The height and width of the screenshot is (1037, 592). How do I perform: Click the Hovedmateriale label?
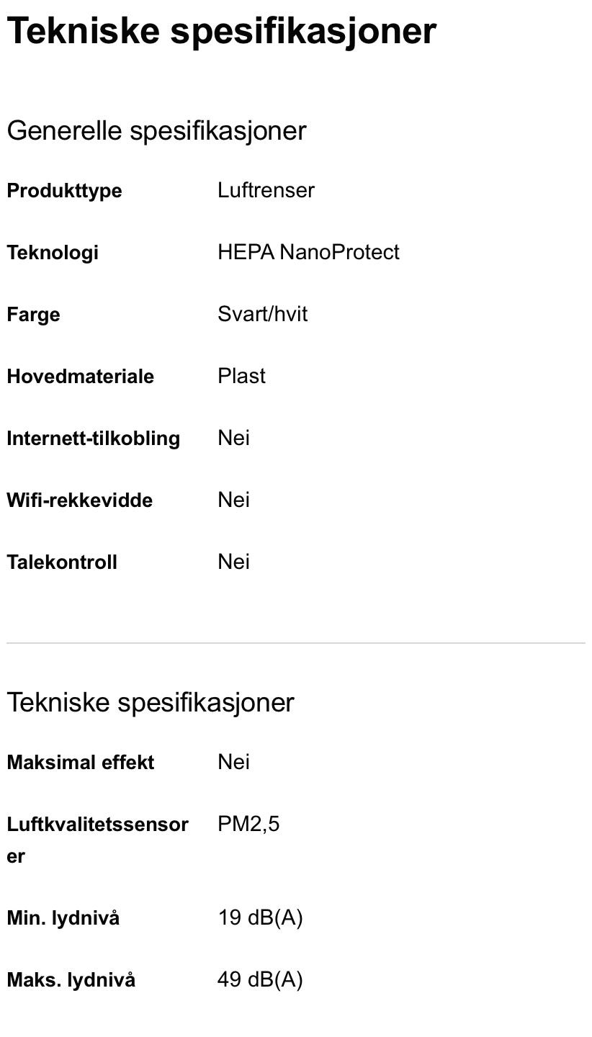(80, 377)
